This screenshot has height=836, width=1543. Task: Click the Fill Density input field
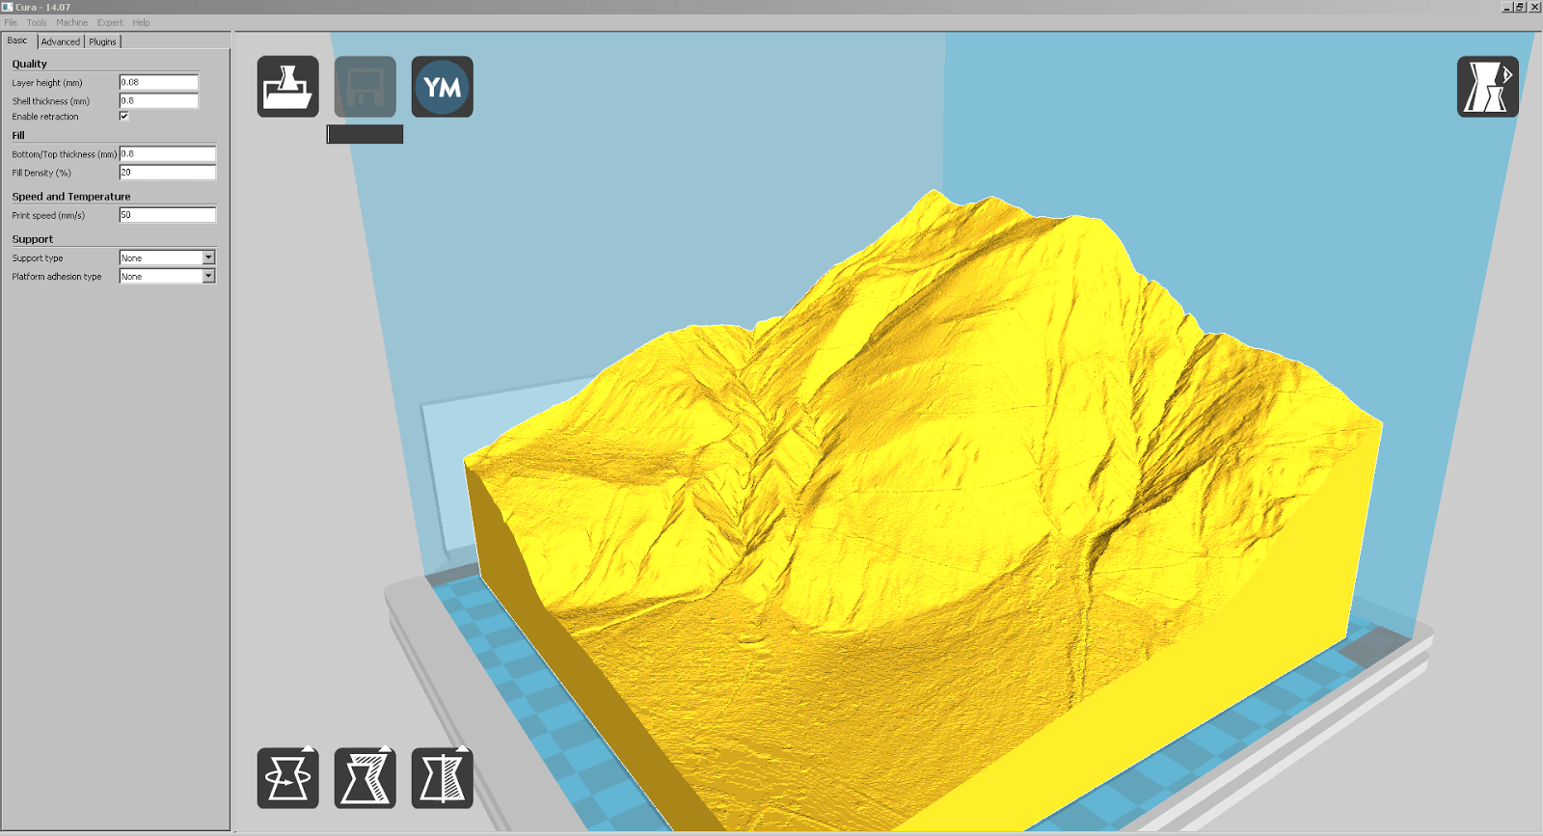coord(168,172)
